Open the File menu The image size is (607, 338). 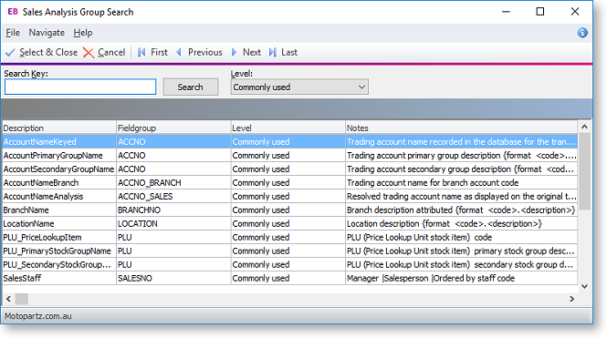coord(13,33)
